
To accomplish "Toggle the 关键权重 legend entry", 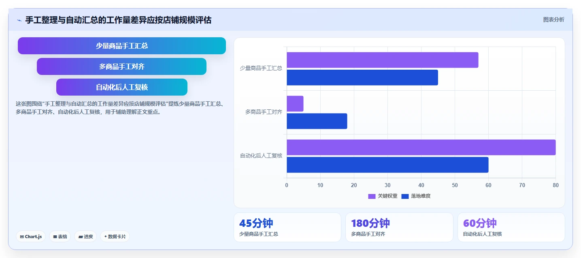I will (383, 196).
